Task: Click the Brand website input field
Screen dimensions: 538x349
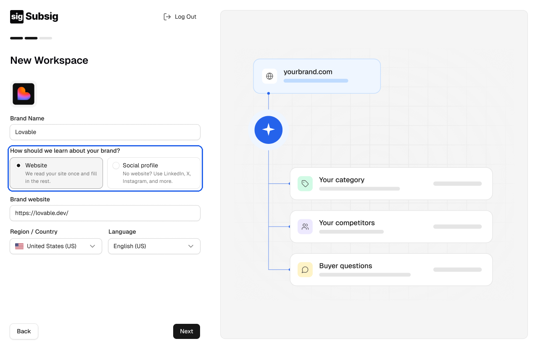Action: [105, 213]
